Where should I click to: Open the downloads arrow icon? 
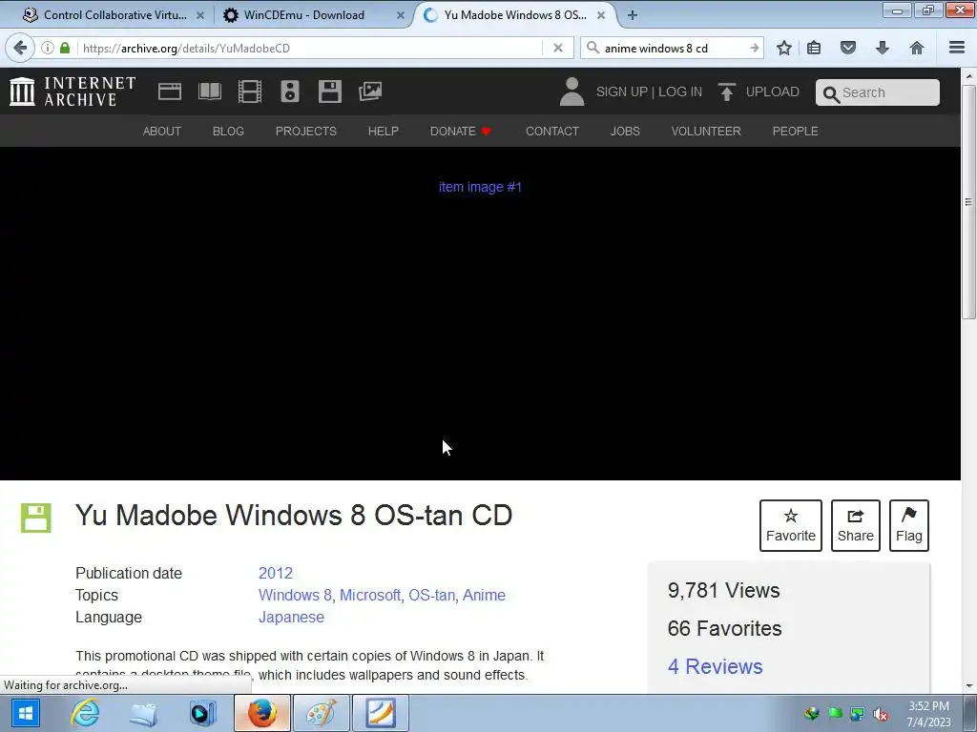(x=883, y=48)
